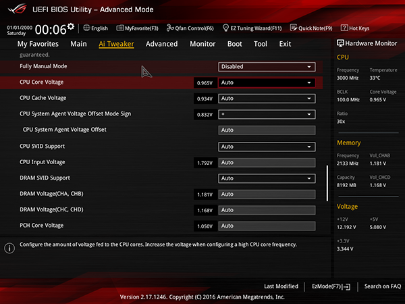Click Qfan Control(F6) label

pyautogui.click(x=194, y=28)
